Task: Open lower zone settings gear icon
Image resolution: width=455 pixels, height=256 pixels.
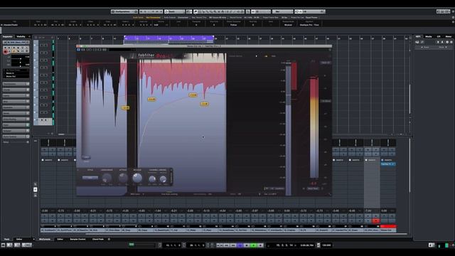Action: point(109,239)
